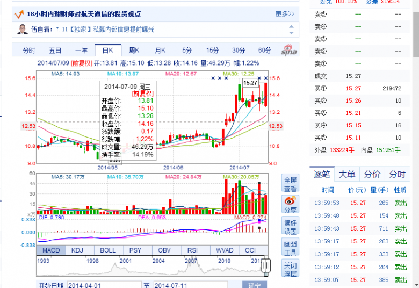Image resolution: width=419 pixels, height=288 pixels.
Task: Switch to 5分 candlestick tab
Action: [187, 51]
